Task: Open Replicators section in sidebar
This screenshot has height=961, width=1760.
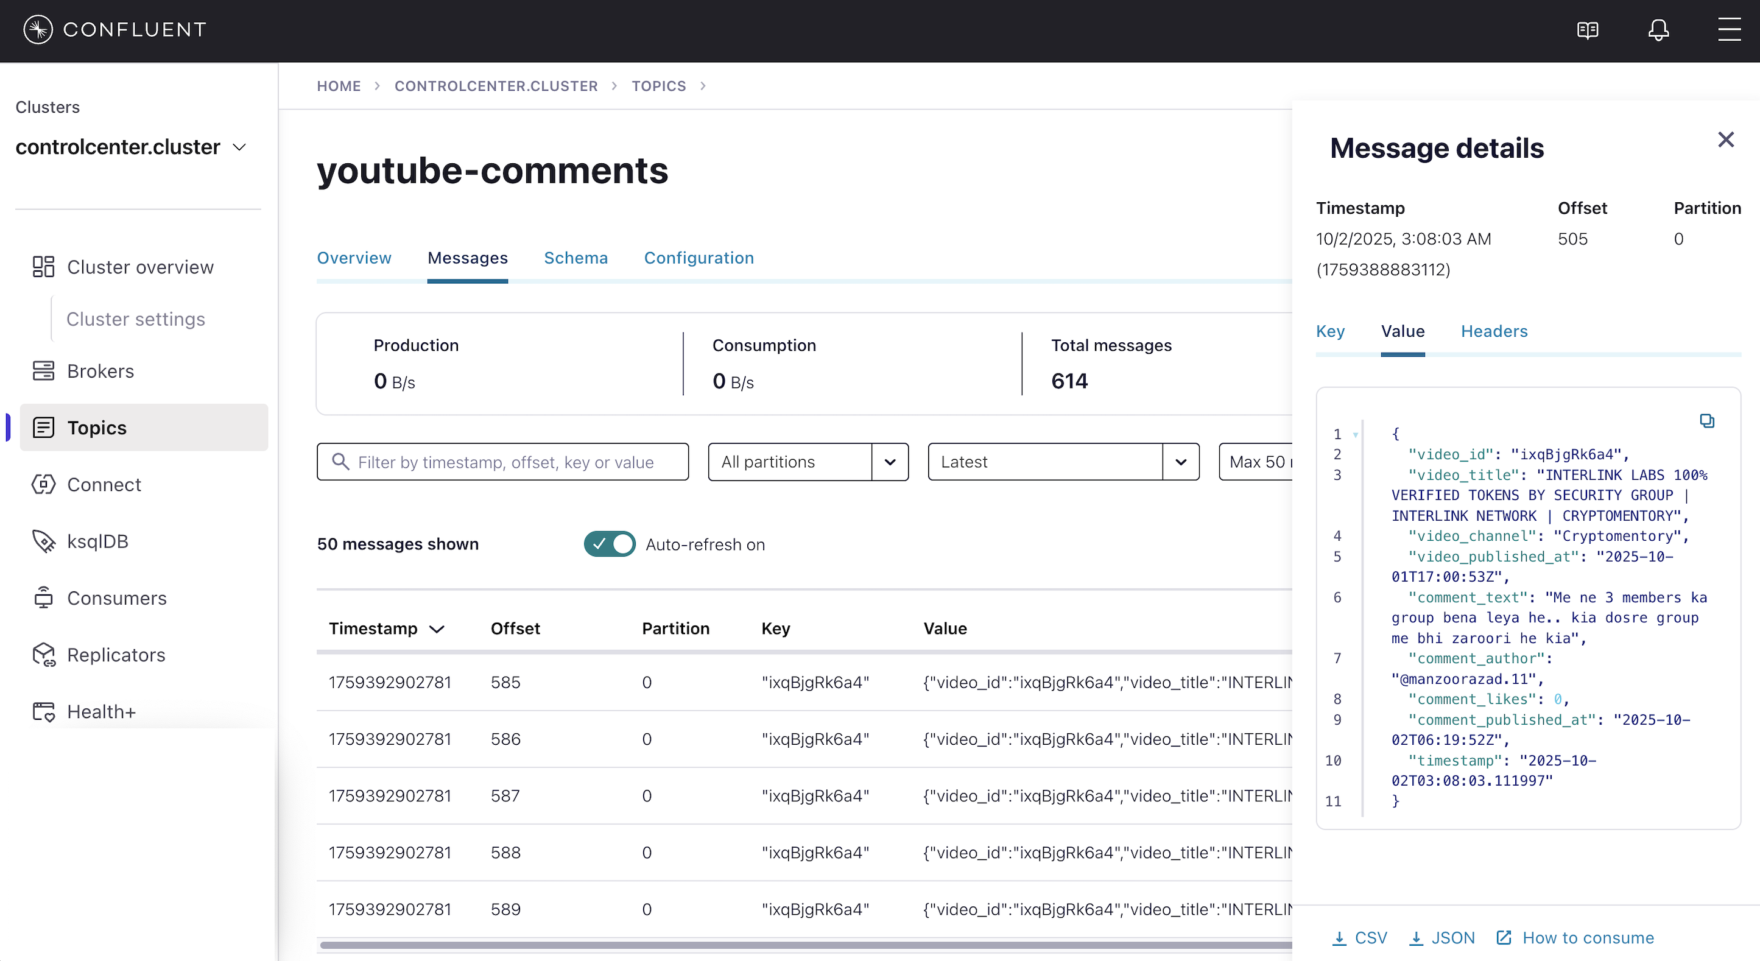Action: (116, 654)
